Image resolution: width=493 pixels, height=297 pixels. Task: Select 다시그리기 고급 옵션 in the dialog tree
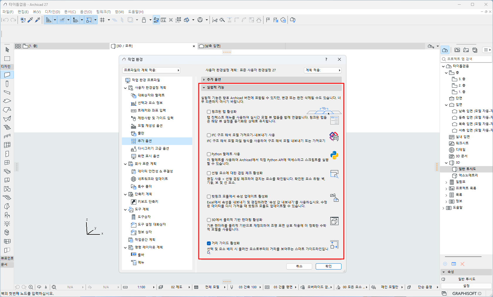(153, 148)
